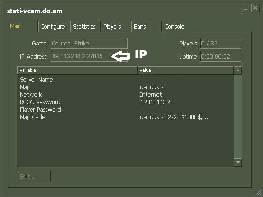This screenshot has height=197, width=263.
Task: Minimize the server window
Action: pos(246,8)
